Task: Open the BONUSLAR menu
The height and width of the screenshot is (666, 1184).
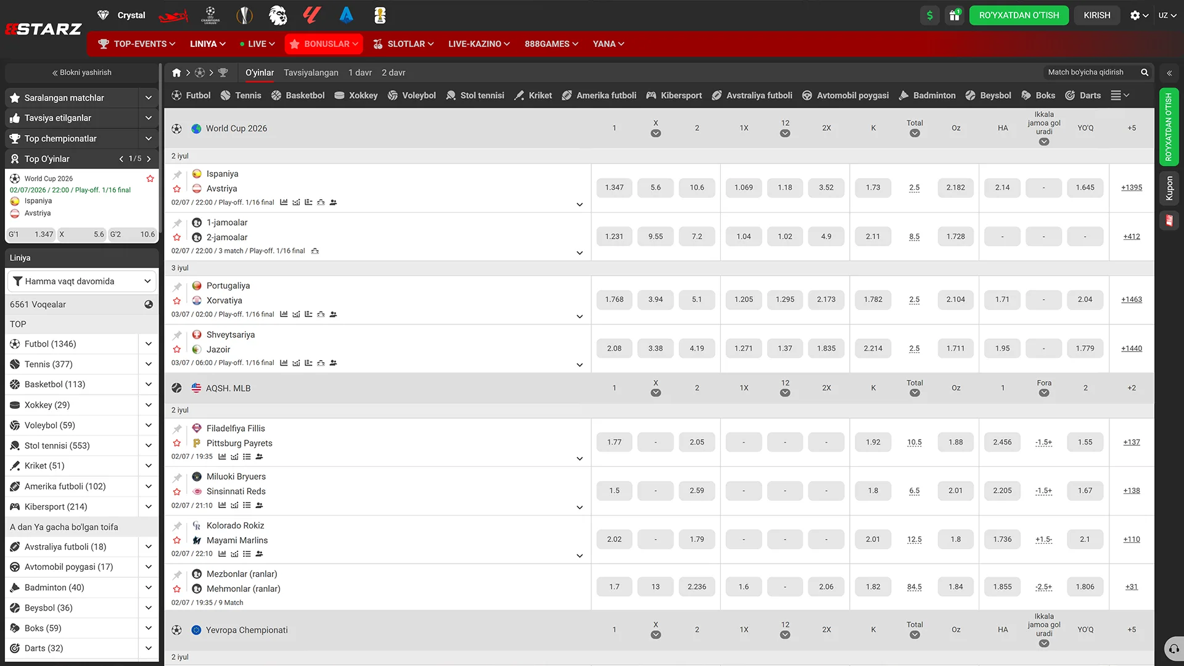Action: (324, 44)
